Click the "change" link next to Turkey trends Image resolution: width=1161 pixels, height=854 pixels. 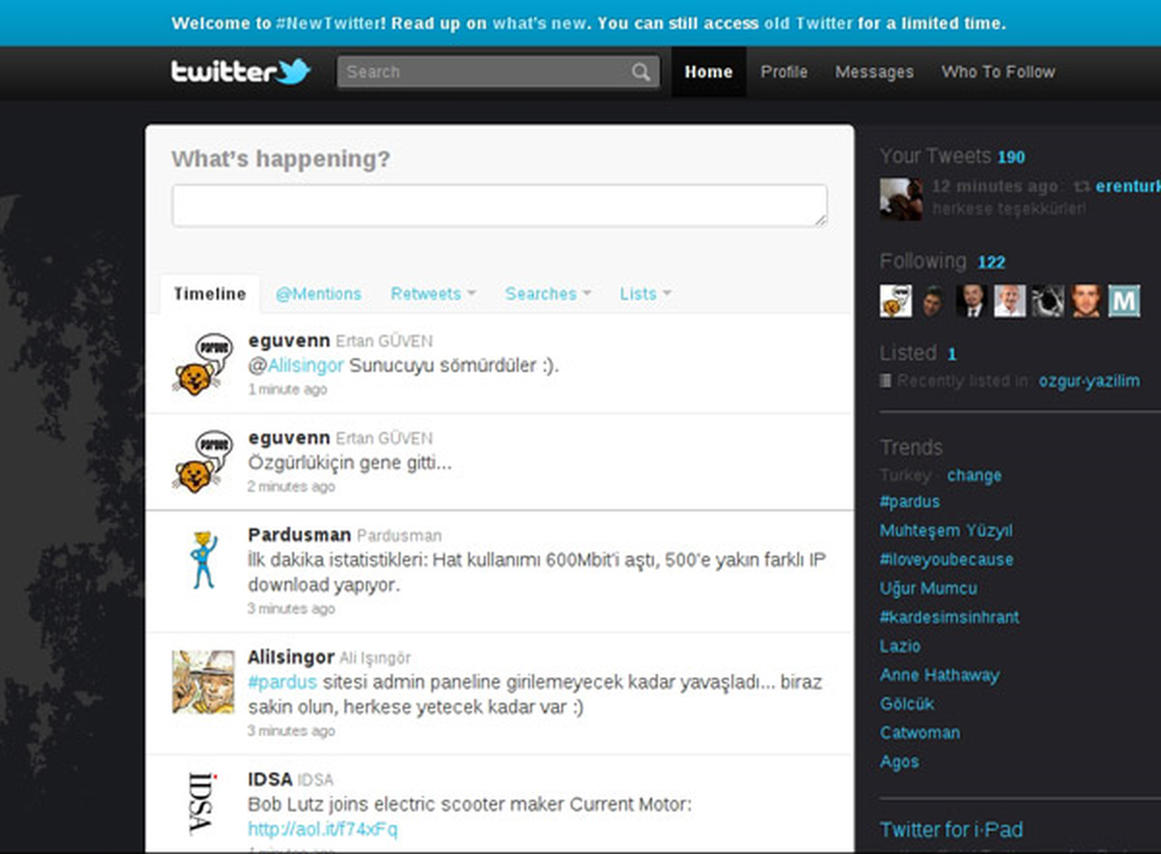tap(974, 475)
